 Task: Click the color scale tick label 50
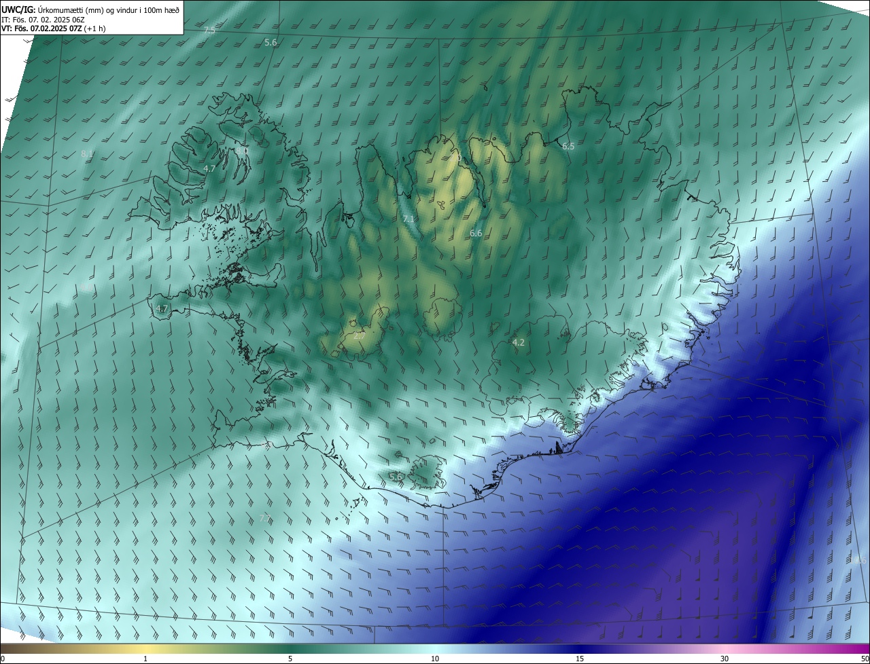click(x=865, y=659)
